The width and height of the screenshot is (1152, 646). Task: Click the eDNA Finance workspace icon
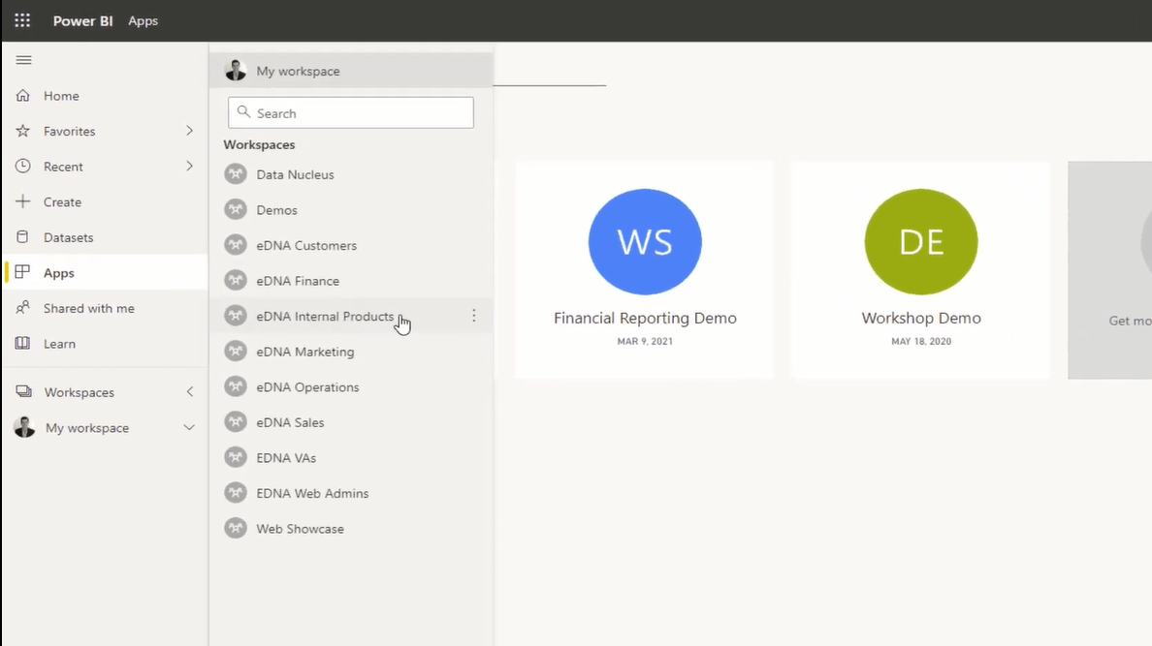click(235, 280)
